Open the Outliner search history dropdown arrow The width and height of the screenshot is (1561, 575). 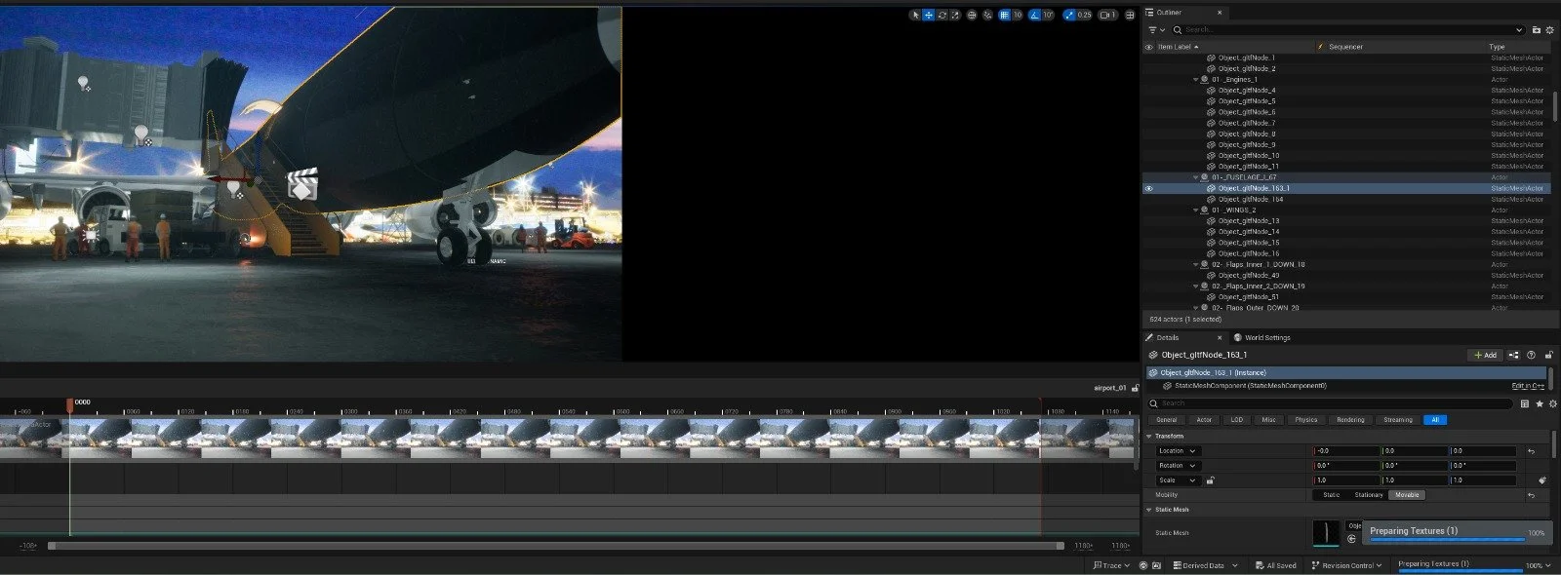pos(1519,30)
